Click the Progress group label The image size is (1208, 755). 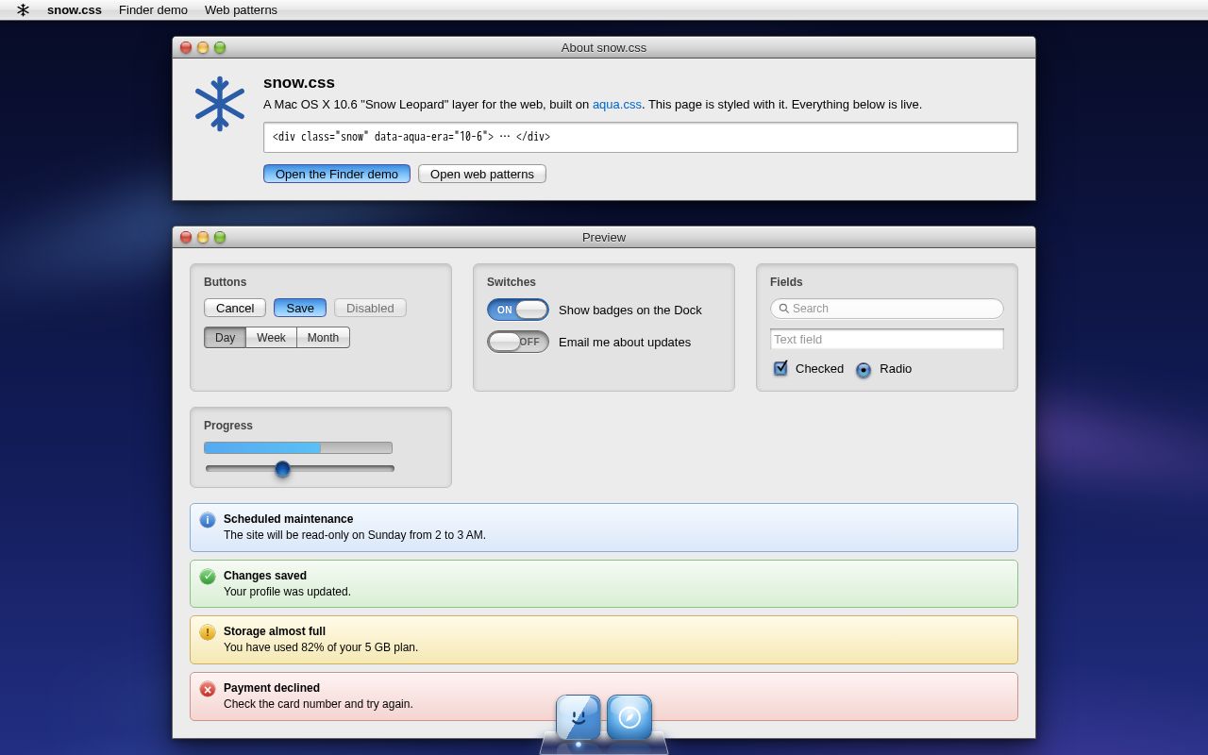[x=228, y=426]
